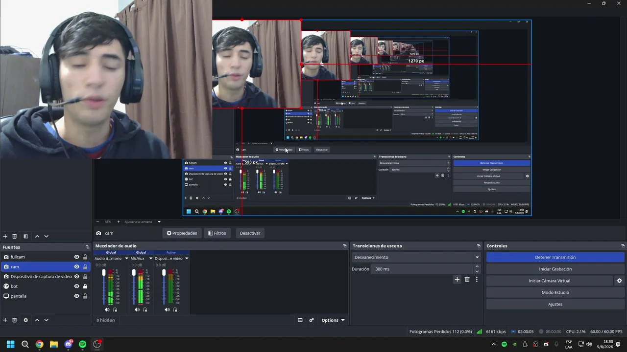Open transition properties three-dot menu

(477, 280)
